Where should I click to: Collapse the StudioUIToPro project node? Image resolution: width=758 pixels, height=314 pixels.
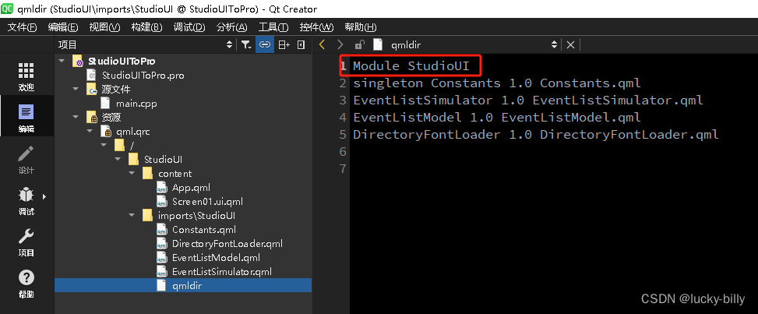pos(62,62)
